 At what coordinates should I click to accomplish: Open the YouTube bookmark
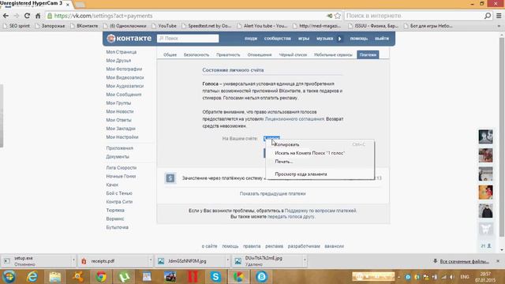(164, 26)
